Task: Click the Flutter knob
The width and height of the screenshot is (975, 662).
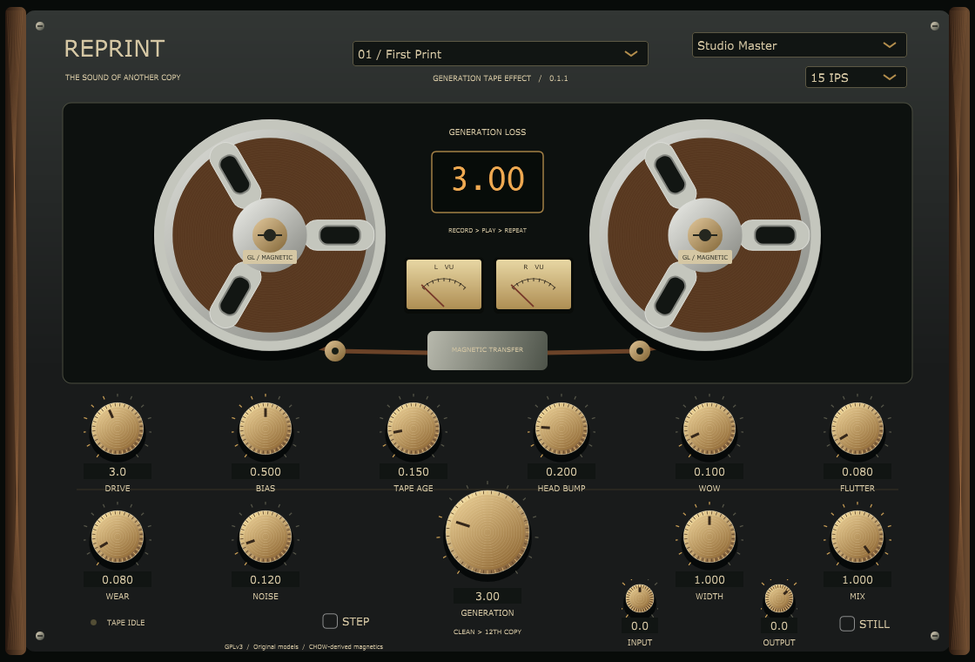Action: tap(857, 429)
